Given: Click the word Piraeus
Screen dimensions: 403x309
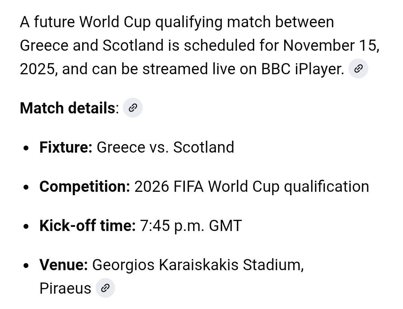Looking at the screenshot, I should tap(65, 288).
